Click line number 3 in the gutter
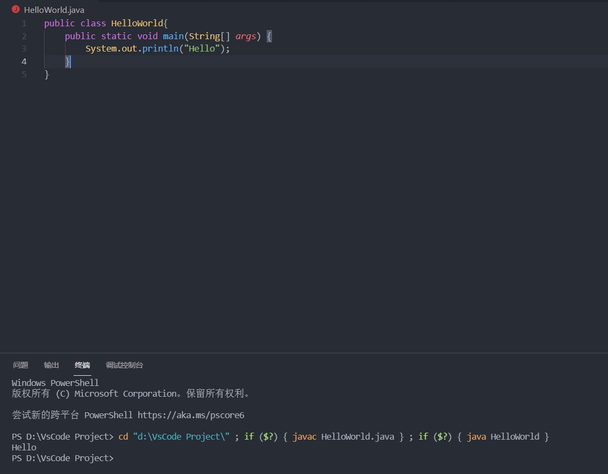 24,49
